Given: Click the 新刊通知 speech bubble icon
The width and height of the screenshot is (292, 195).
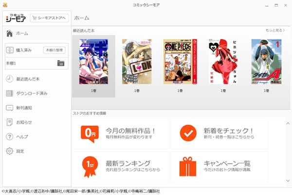Looking at the screenshot, I should point(10,108).
